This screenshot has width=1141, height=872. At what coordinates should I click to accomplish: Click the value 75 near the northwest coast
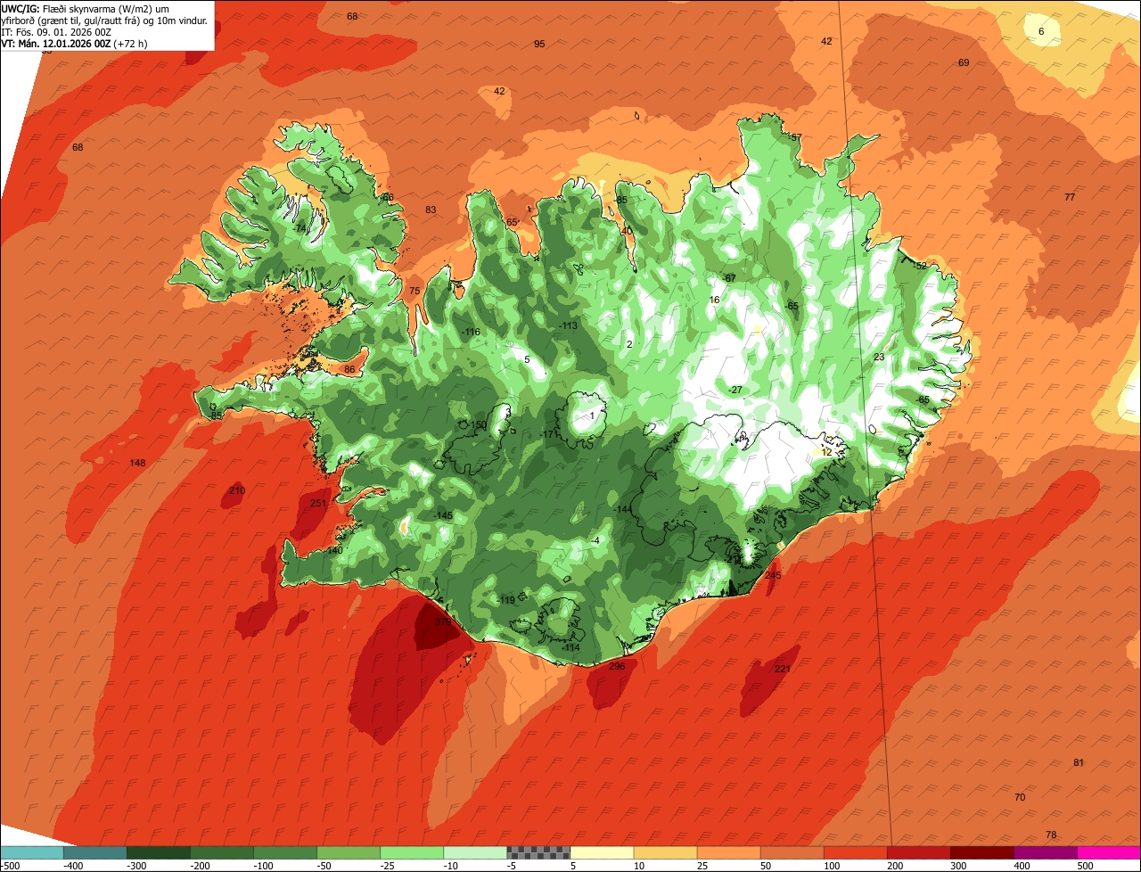point(415,291)
